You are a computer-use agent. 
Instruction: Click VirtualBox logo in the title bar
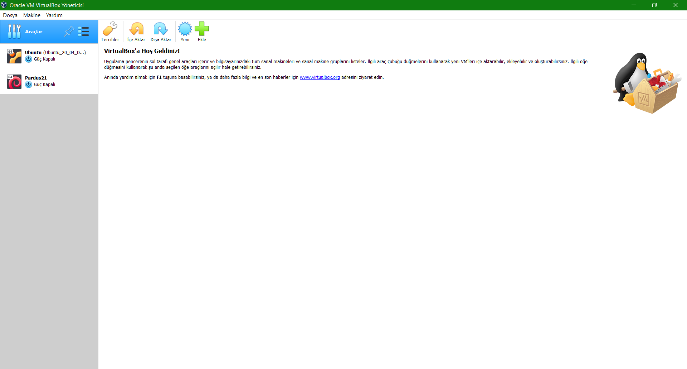coord(4,5)
